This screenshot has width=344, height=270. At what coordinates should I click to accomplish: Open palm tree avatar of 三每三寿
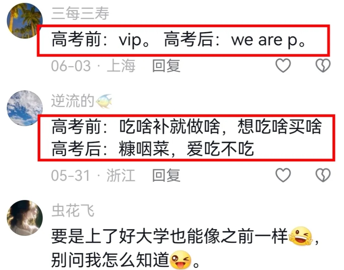coord(25,21)
